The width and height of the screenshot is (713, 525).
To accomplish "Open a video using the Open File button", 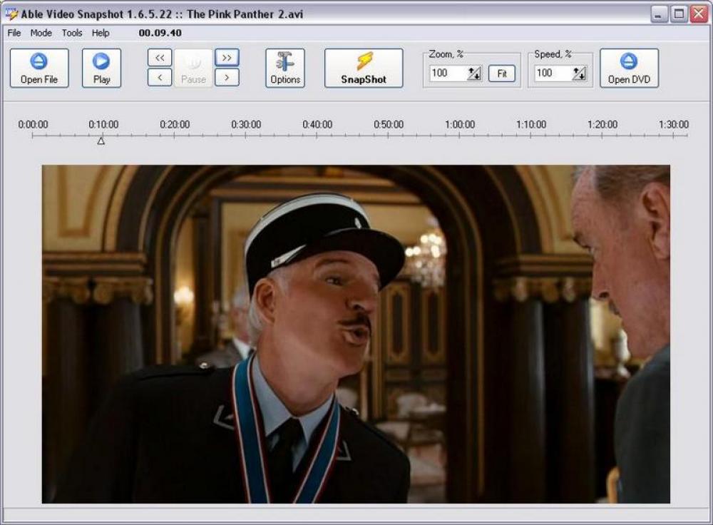I will [39, 67].
